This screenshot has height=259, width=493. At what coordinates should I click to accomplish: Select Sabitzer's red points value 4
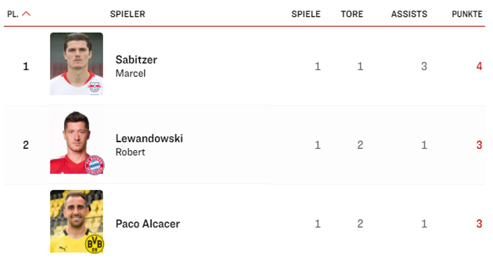point(479,66)
